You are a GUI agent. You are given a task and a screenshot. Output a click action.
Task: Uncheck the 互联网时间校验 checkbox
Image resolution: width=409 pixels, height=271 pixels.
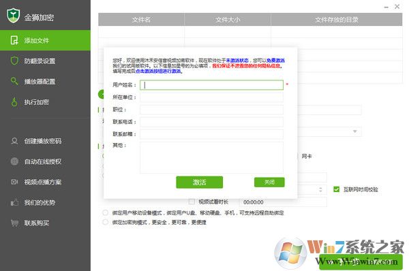[337, 189]
